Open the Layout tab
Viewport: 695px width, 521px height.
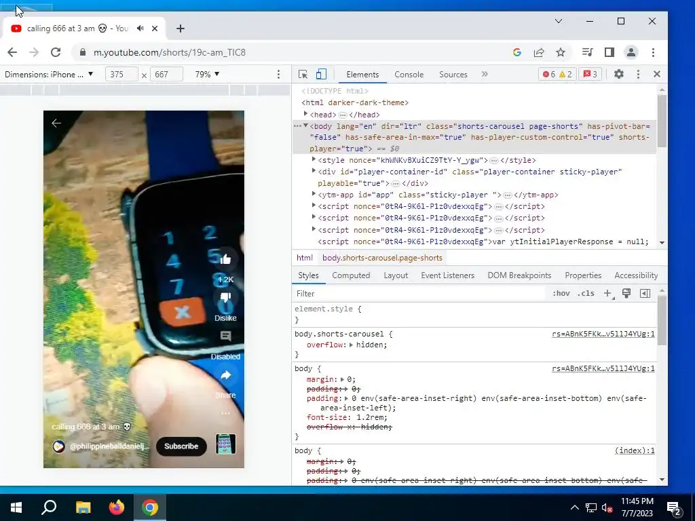pos(396,275)
